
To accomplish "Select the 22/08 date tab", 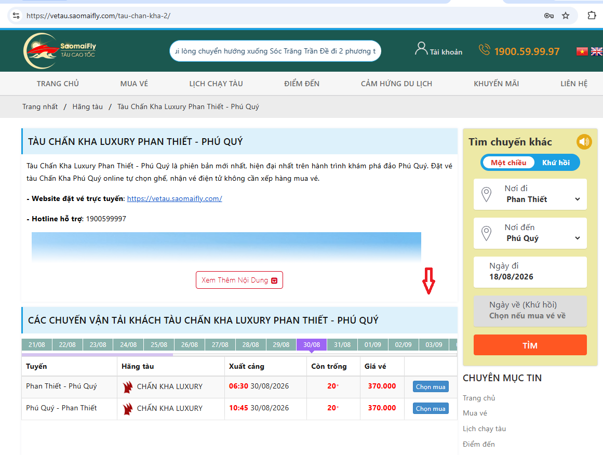I will (x=68, y=344).
